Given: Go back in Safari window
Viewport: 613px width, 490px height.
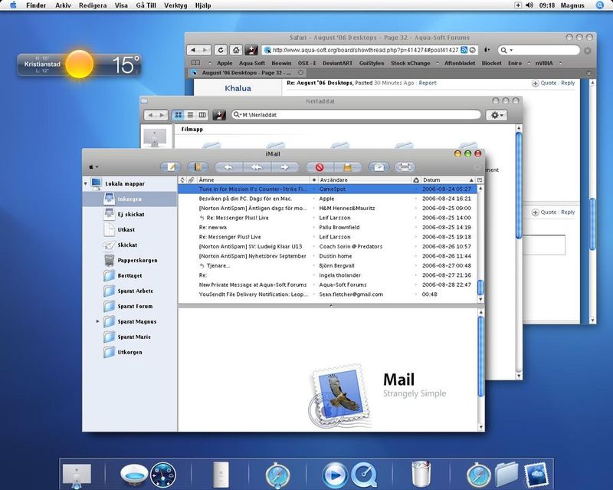Looking at the screenshot, I should (194, 50).
